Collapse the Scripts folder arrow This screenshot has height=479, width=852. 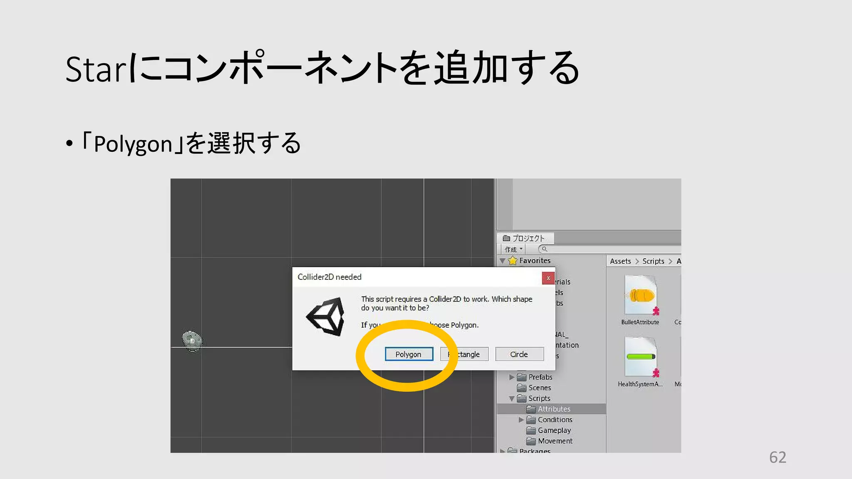tap(512, 399)
